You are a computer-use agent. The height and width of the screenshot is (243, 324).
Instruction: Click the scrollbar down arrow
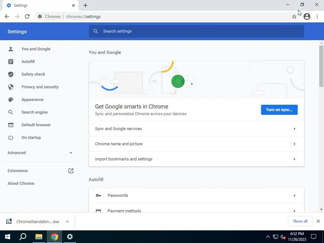(321, 209)
